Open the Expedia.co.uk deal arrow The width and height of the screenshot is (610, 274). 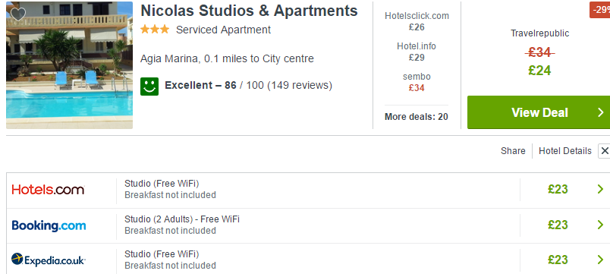tap(600, 260)
